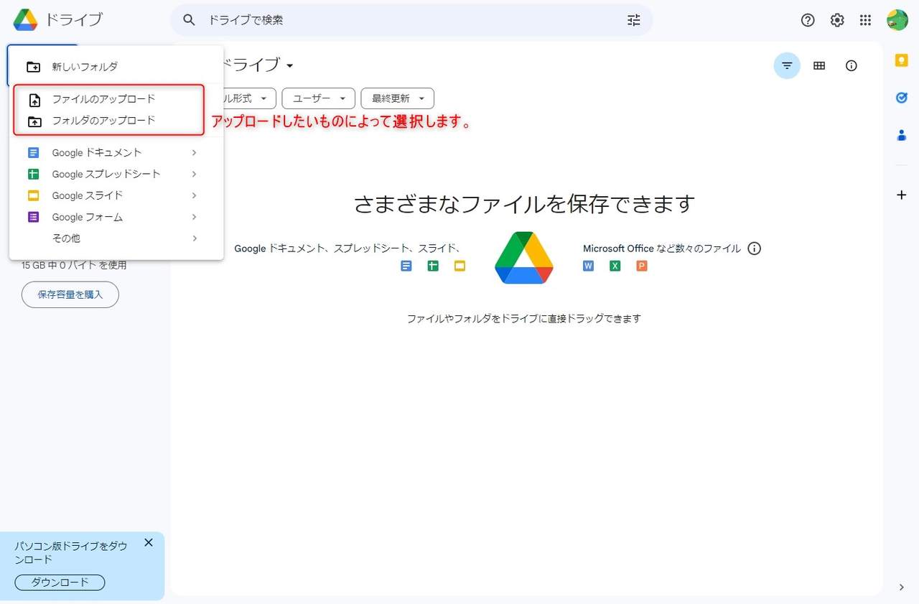
Task: Open Contacts side panel icon
Action: [x=902, y=135]
